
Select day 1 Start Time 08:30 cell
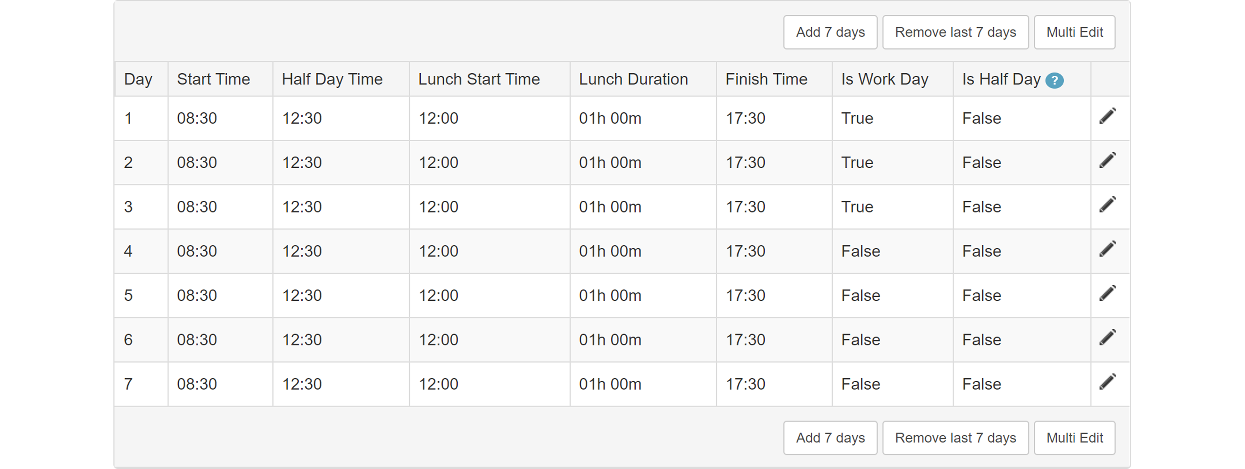(221, 118)
